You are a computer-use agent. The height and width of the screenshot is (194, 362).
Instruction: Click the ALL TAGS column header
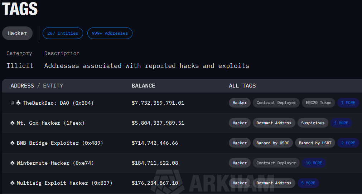(242, 86)
